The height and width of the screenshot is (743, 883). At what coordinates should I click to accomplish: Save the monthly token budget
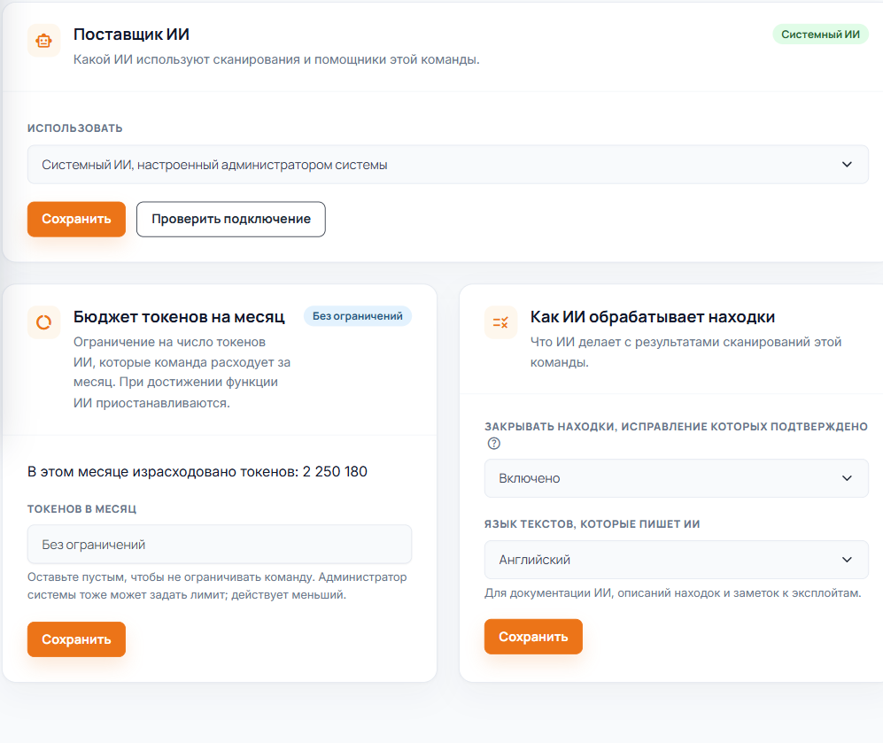(76, 639)
